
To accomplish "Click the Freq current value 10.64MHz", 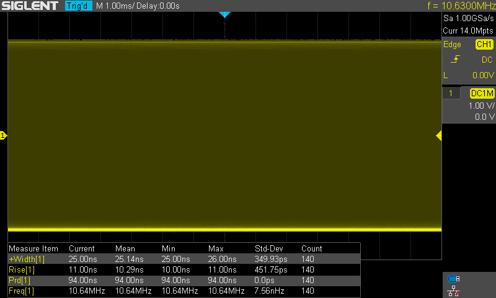I will [x=87, y=291].
